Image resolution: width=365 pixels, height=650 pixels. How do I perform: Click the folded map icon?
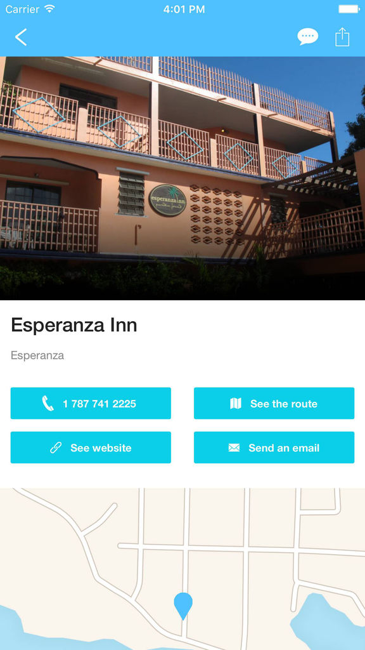coord(236,403)
